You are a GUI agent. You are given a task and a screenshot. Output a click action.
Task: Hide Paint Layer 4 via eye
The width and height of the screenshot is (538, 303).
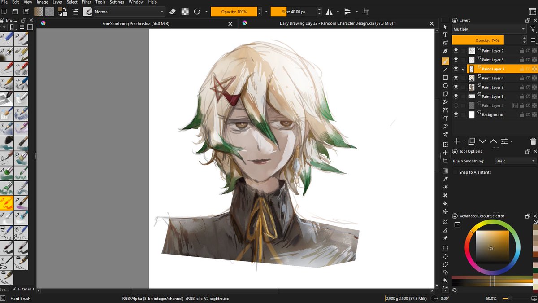(456, 78)
